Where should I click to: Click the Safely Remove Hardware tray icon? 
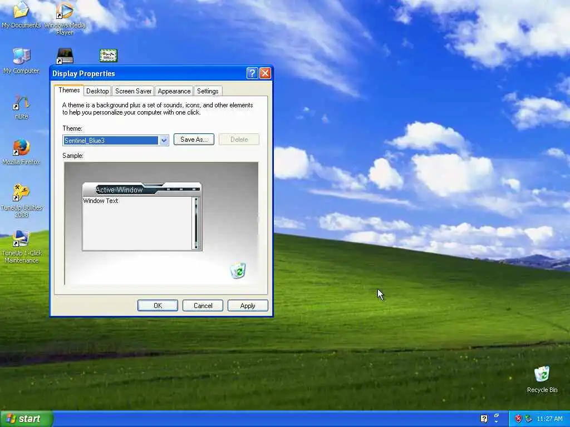coord(529,419)
